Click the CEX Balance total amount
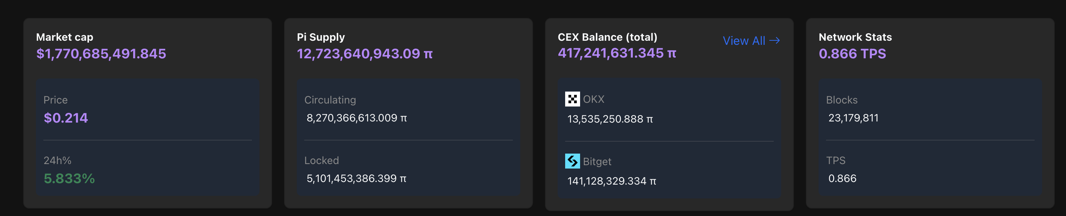The width and height of the screenshot is (1066, 216). coord(617,53)
